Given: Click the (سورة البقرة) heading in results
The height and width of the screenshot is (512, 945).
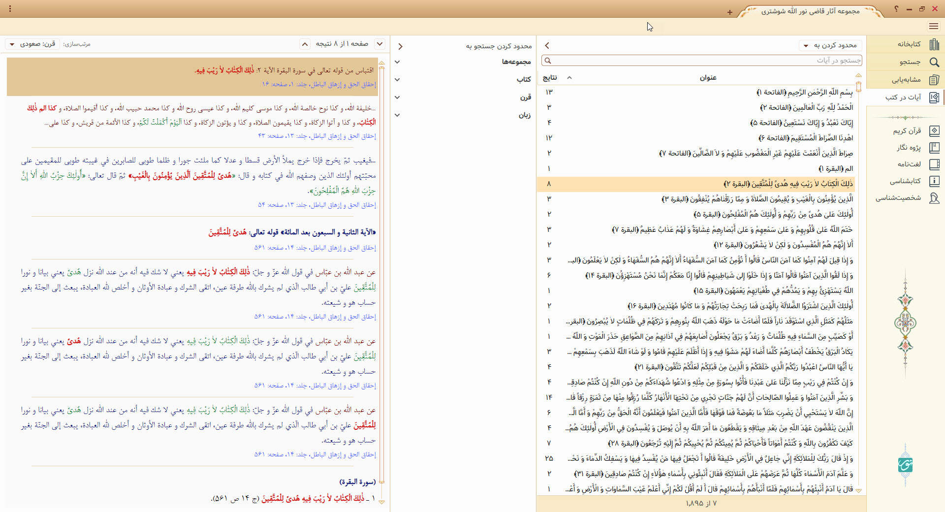Looking at the screenshot, I should [357, 481].
